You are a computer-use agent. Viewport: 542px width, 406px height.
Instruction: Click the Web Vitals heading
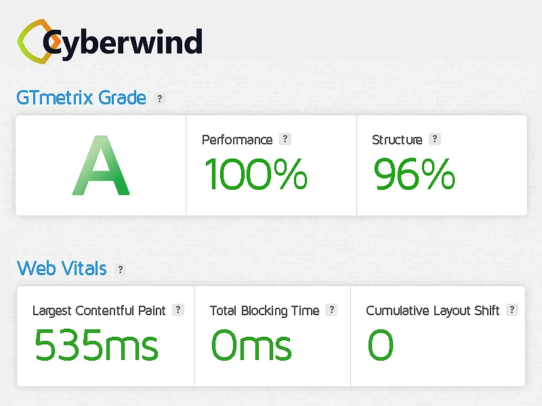62,268
